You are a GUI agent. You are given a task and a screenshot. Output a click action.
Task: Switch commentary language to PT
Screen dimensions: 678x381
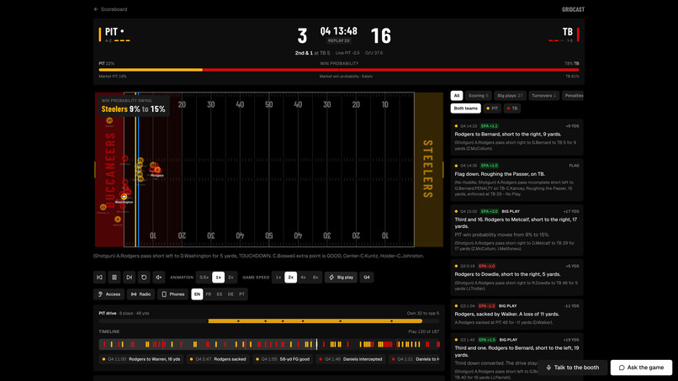241,294
